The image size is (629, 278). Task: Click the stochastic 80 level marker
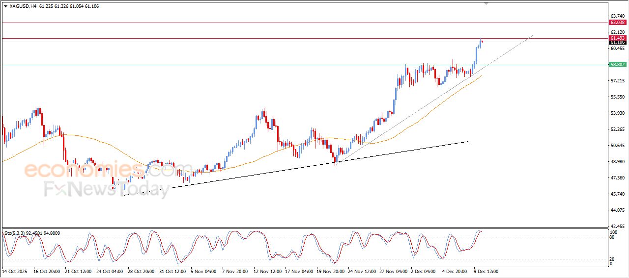(x=612, y=237)
